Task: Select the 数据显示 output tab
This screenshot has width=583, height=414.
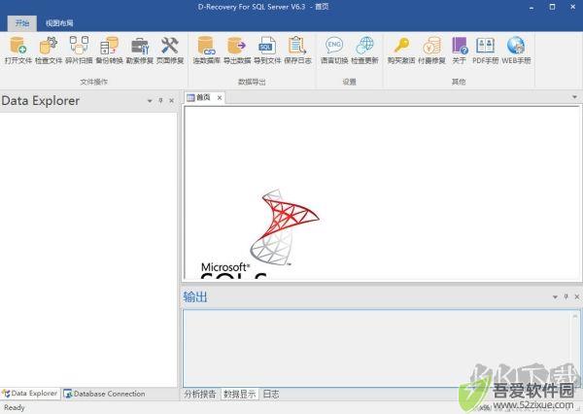Action: coord(239,395)
